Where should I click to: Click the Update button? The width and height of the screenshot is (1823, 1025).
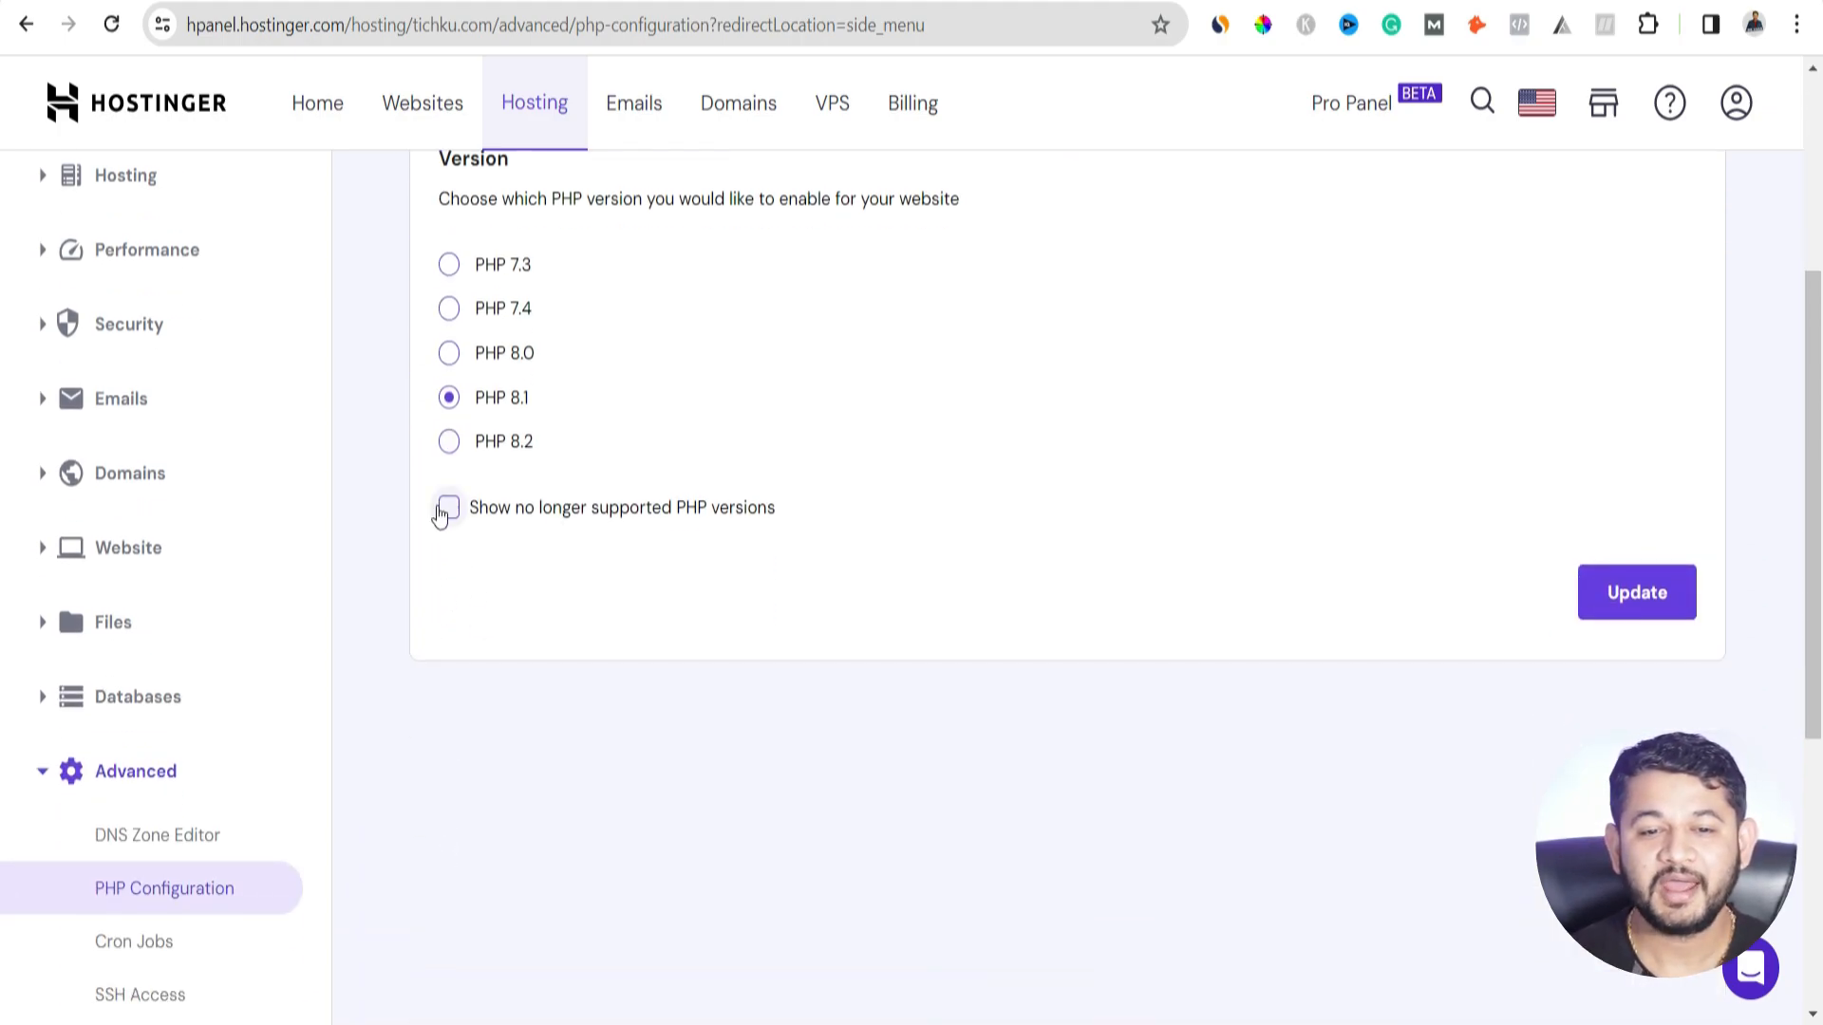tap(1637, 592)
